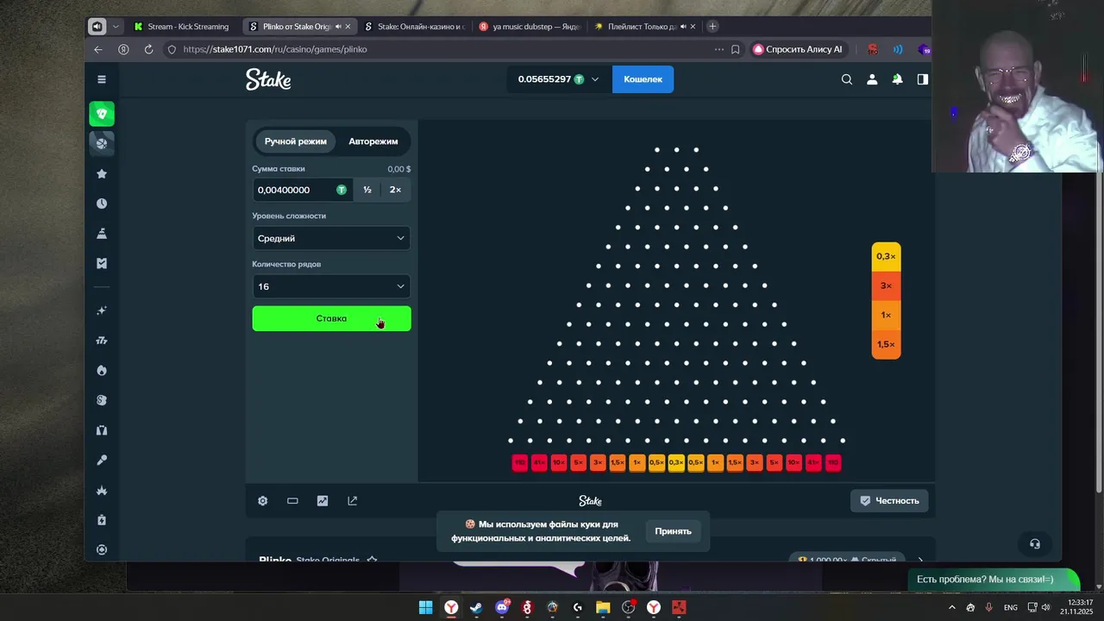Screen dimensions: 1104x621
Task: Open live support headset icon
Action: click(x=1035, y=544)
